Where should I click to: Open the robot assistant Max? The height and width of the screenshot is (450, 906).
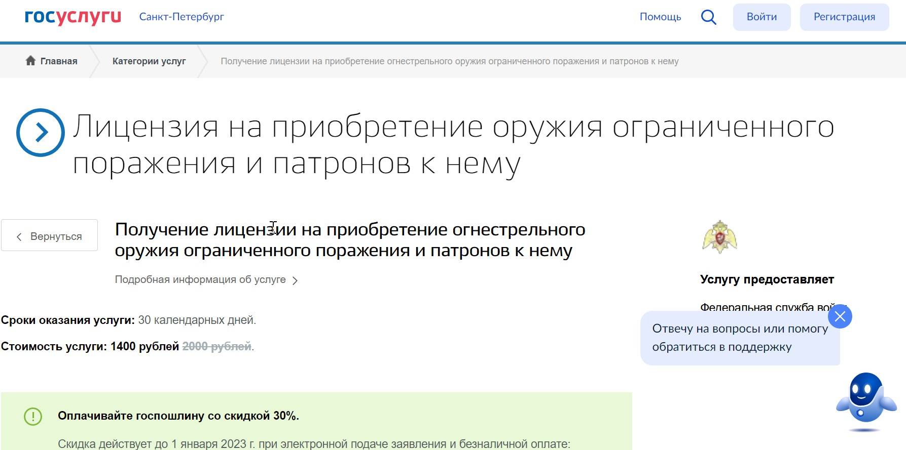click(x=866, y=402)
